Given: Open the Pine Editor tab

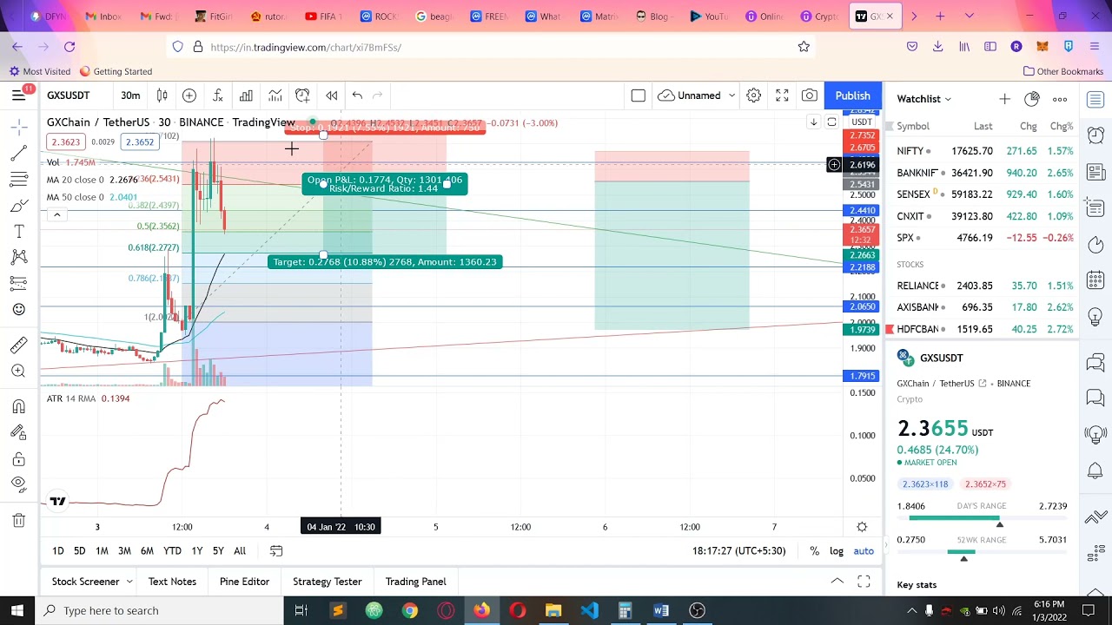Looking at the screenshot, I should [244, 582].
